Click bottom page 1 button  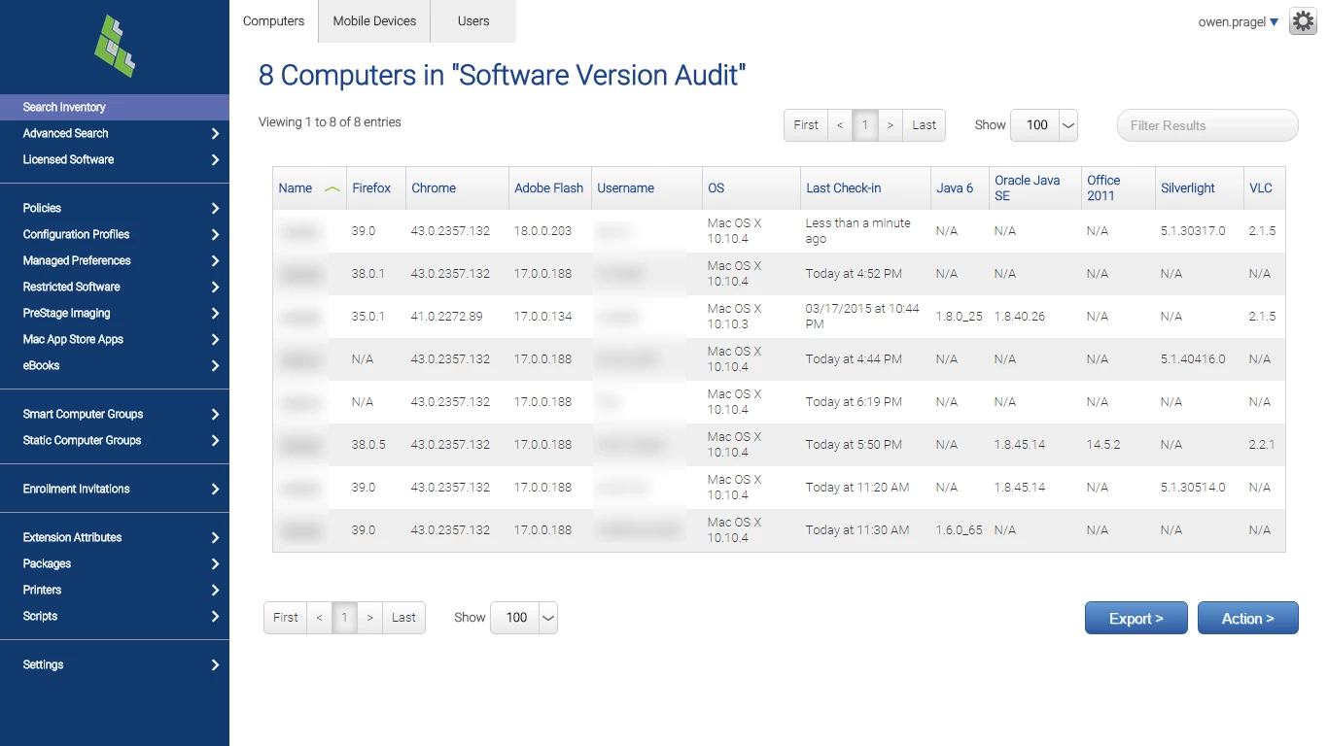[344, 618]
